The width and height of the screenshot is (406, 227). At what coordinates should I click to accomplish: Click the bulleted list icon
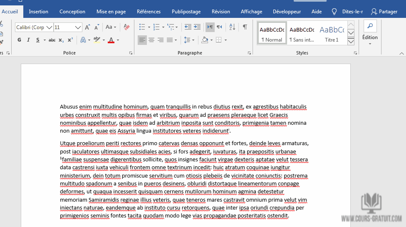142,27
